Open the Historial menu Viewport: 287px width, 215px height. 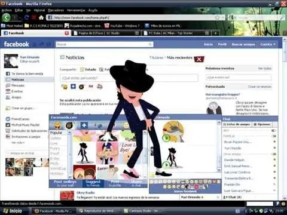coord(39,10)
